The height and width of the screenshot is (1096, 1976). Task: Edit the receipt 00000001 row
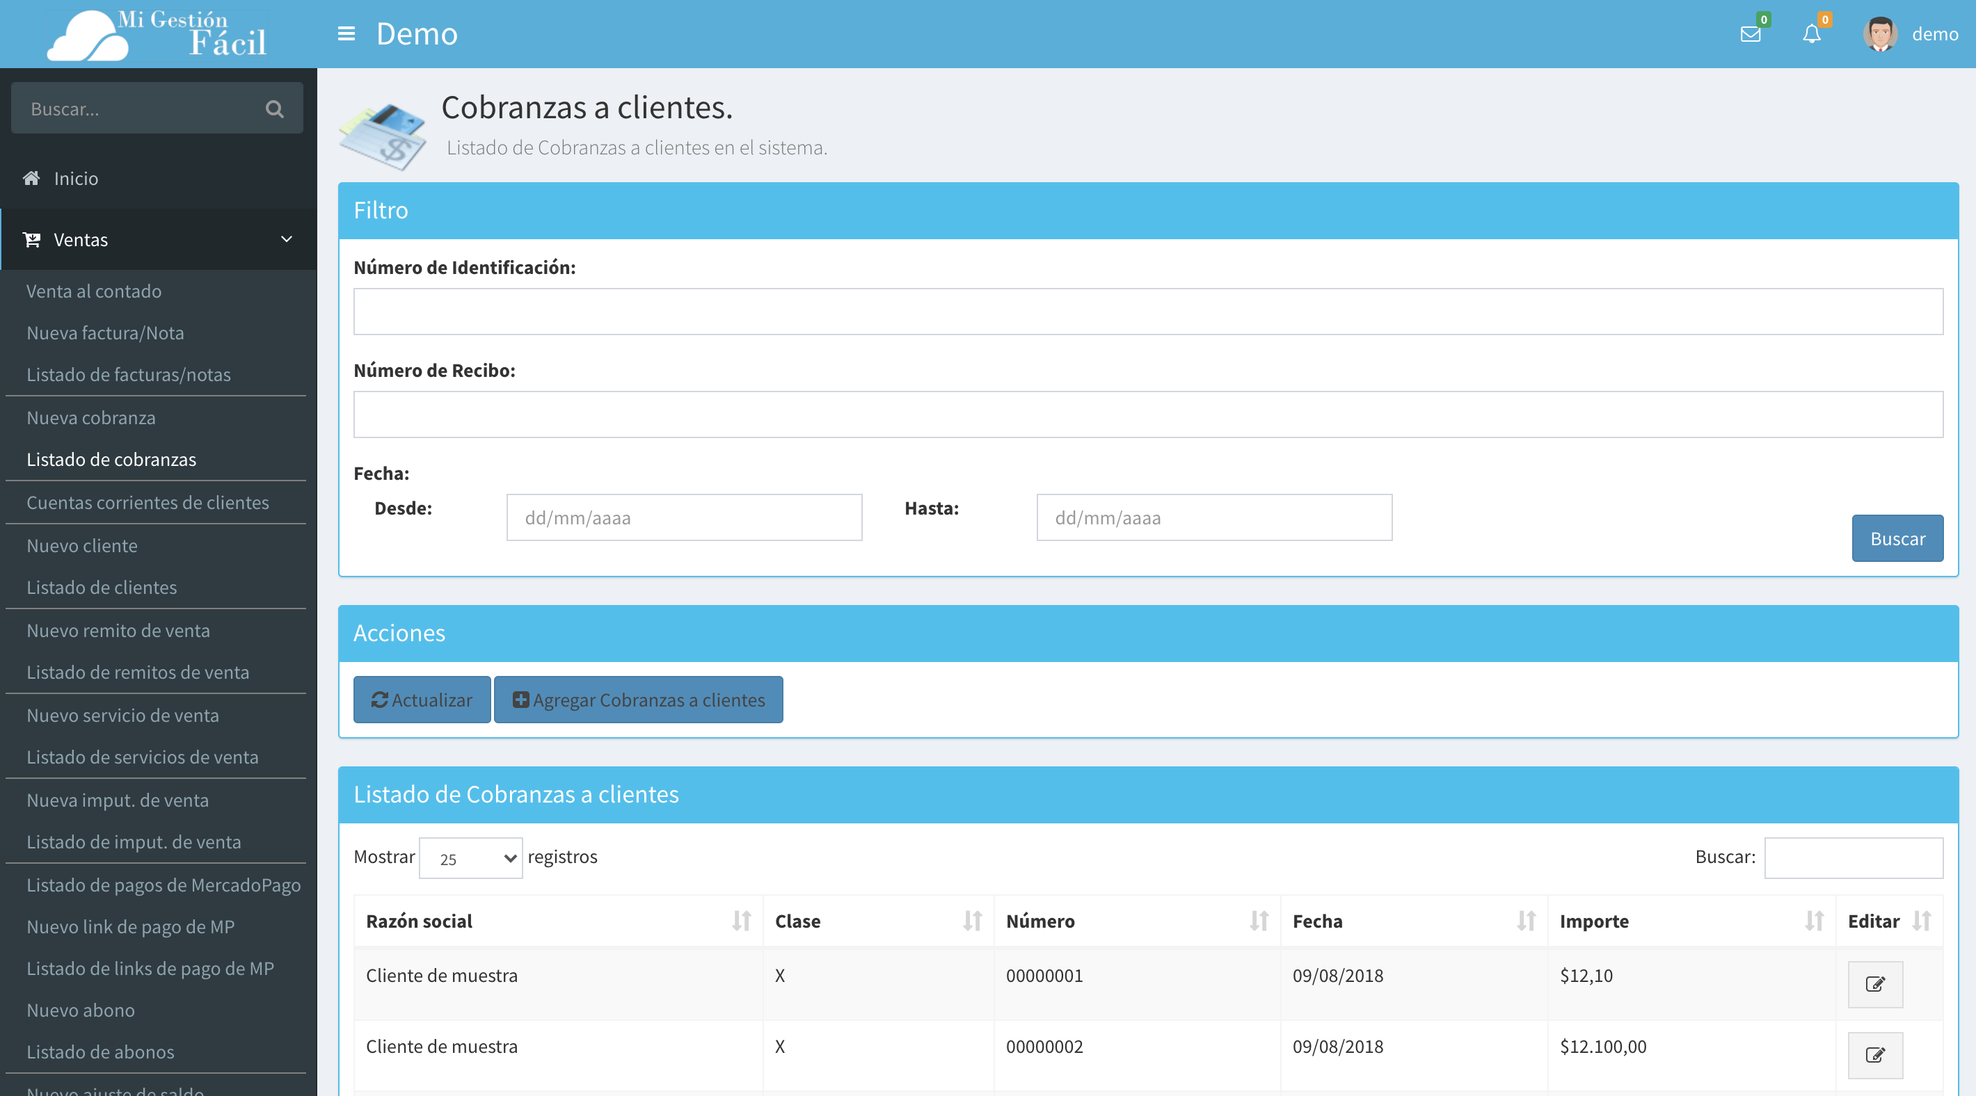coord(1874,984)
